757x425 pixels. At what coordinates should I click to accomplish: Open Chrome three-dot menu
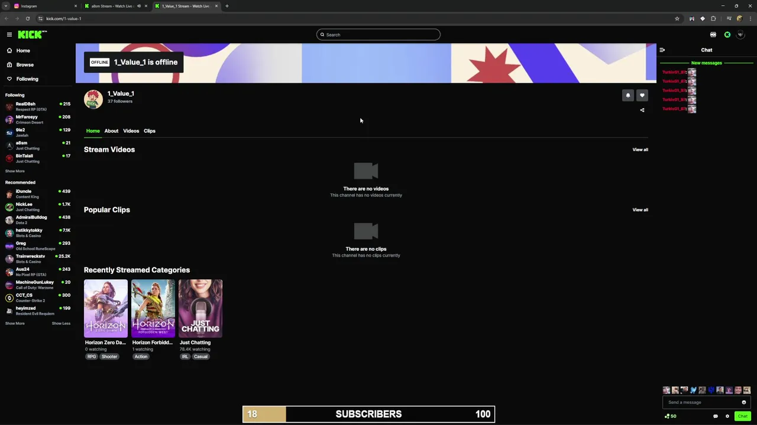tap(750, 19)
